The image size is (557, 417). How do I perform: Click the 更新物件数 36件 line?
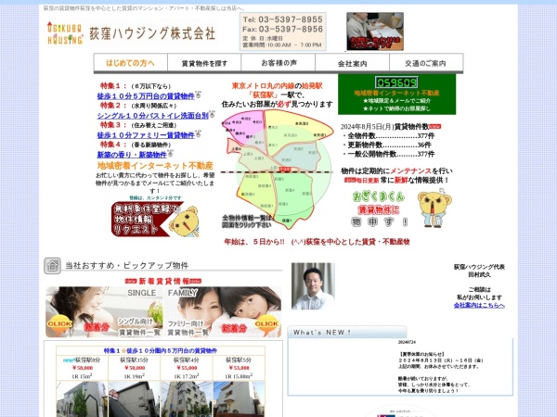[387, 145]
